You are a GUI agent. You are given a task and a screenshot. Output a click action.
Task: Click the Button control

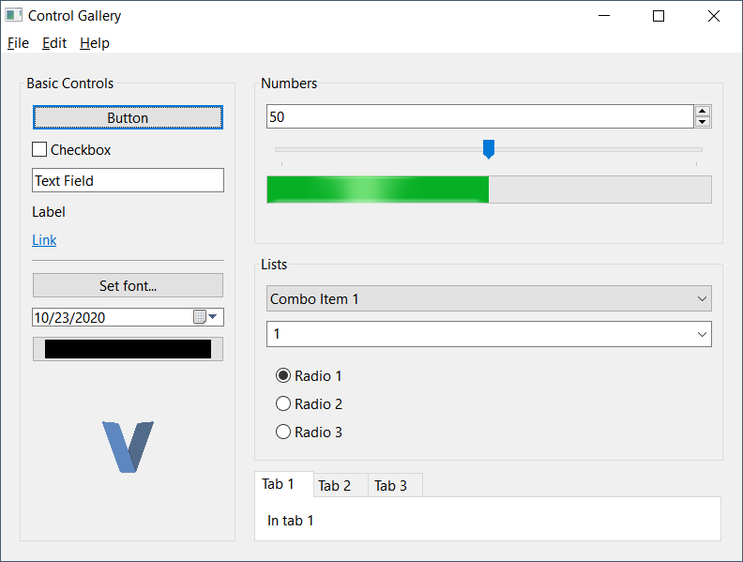128,117
